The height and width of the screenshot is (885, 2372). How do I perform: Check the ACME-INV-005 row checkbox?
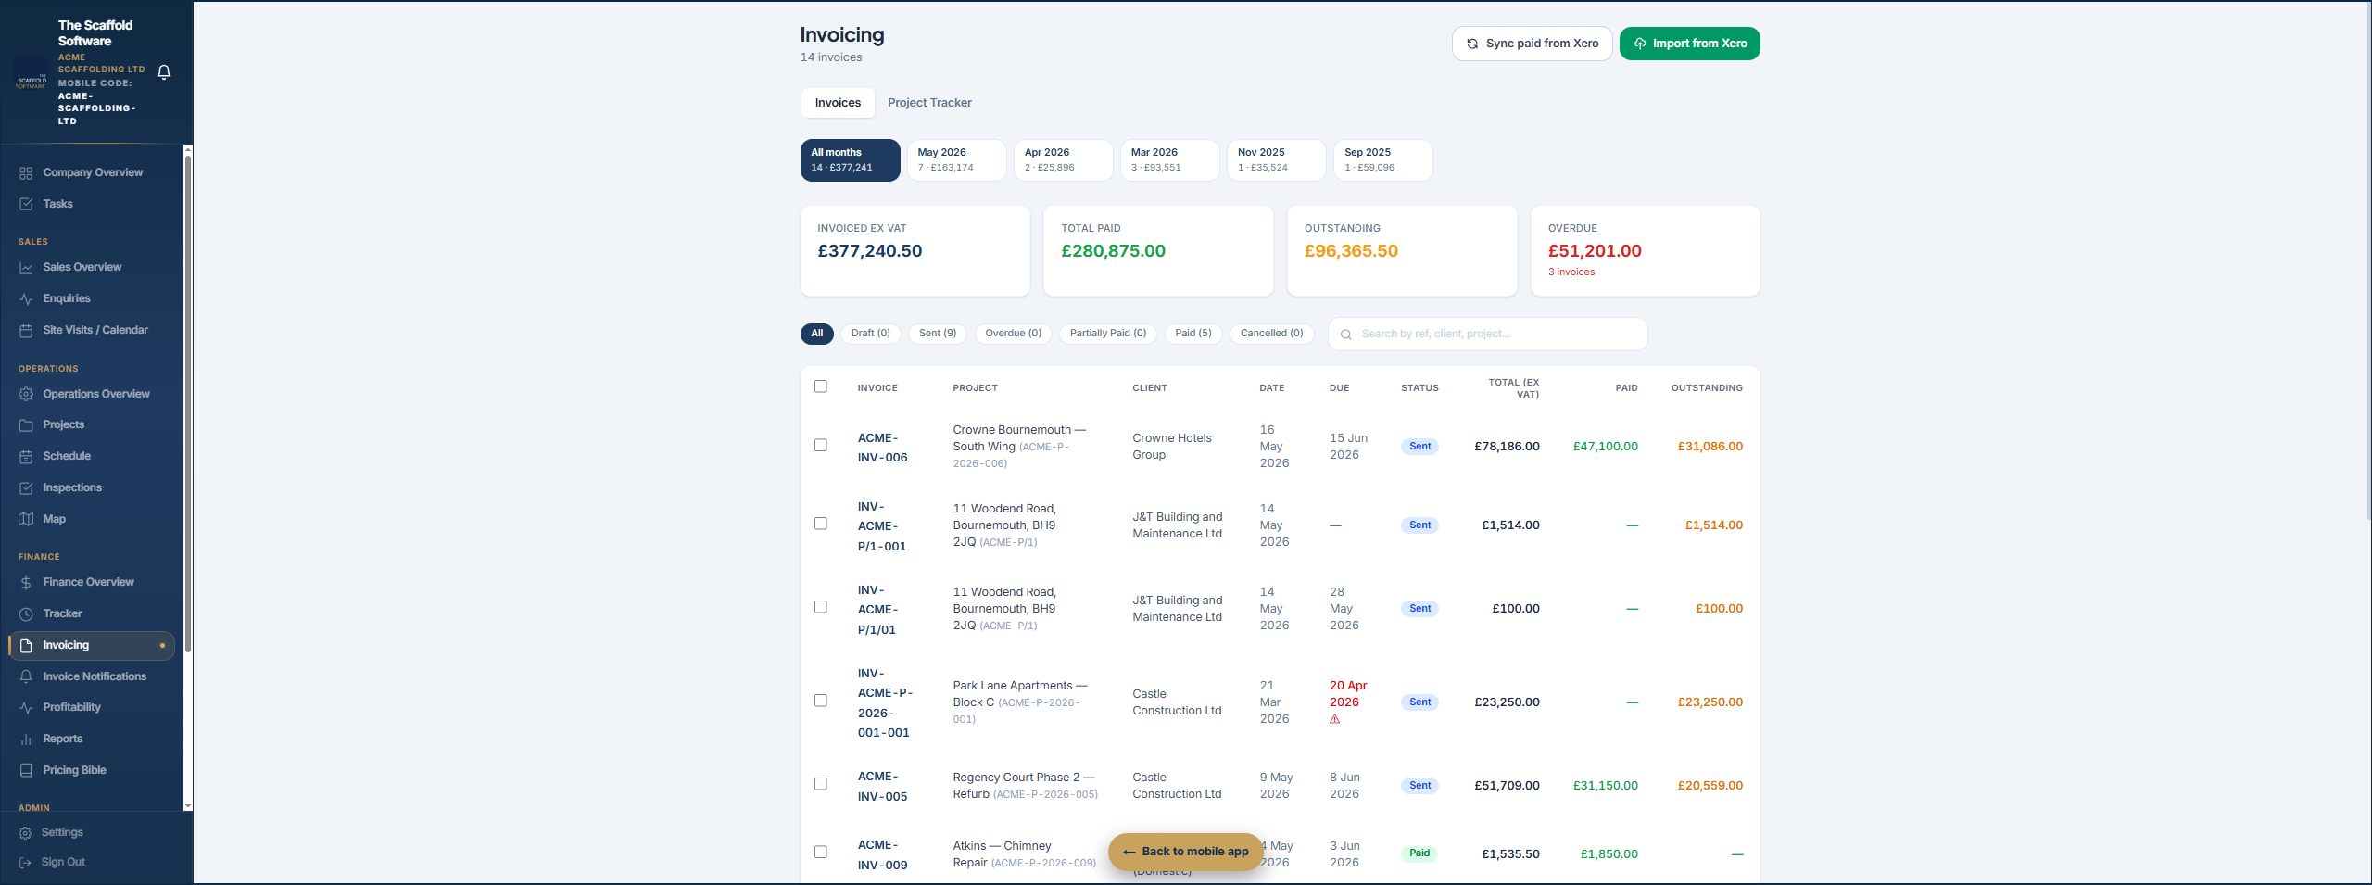coord(821,784)
